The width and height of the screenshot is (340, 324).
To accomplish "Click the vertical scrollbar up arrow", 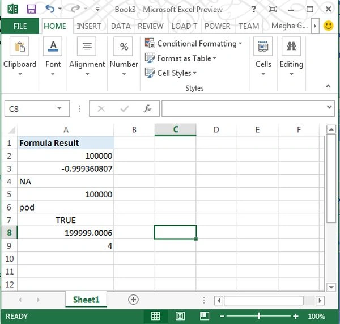I will click(331, 129).
